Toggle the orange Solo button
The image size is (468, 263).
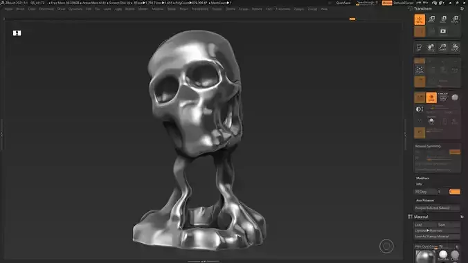(x=431, y=98)
